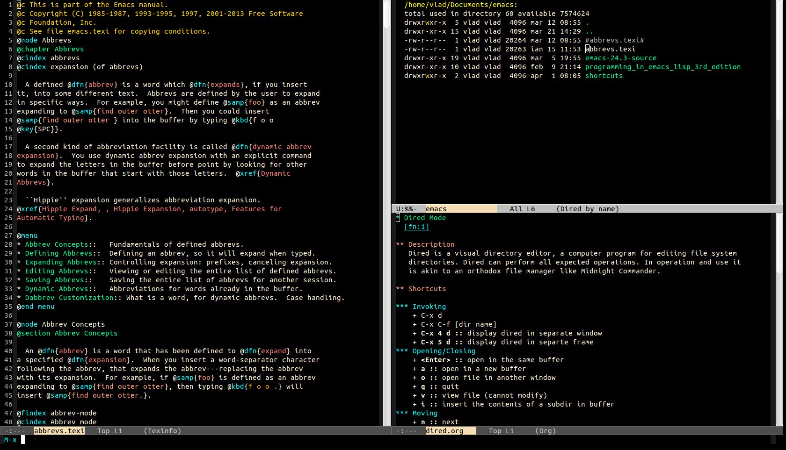This screenshot has height=450, width=786.
Task: Click the (Org) major mode indicator
Action: [x=546, y=431]
